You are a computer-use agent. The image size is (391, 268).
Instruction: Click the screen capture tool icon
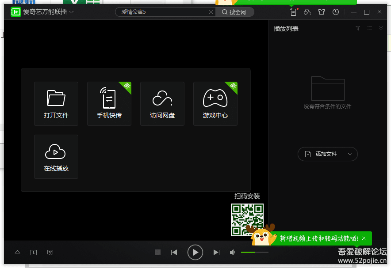coord(50,253)
